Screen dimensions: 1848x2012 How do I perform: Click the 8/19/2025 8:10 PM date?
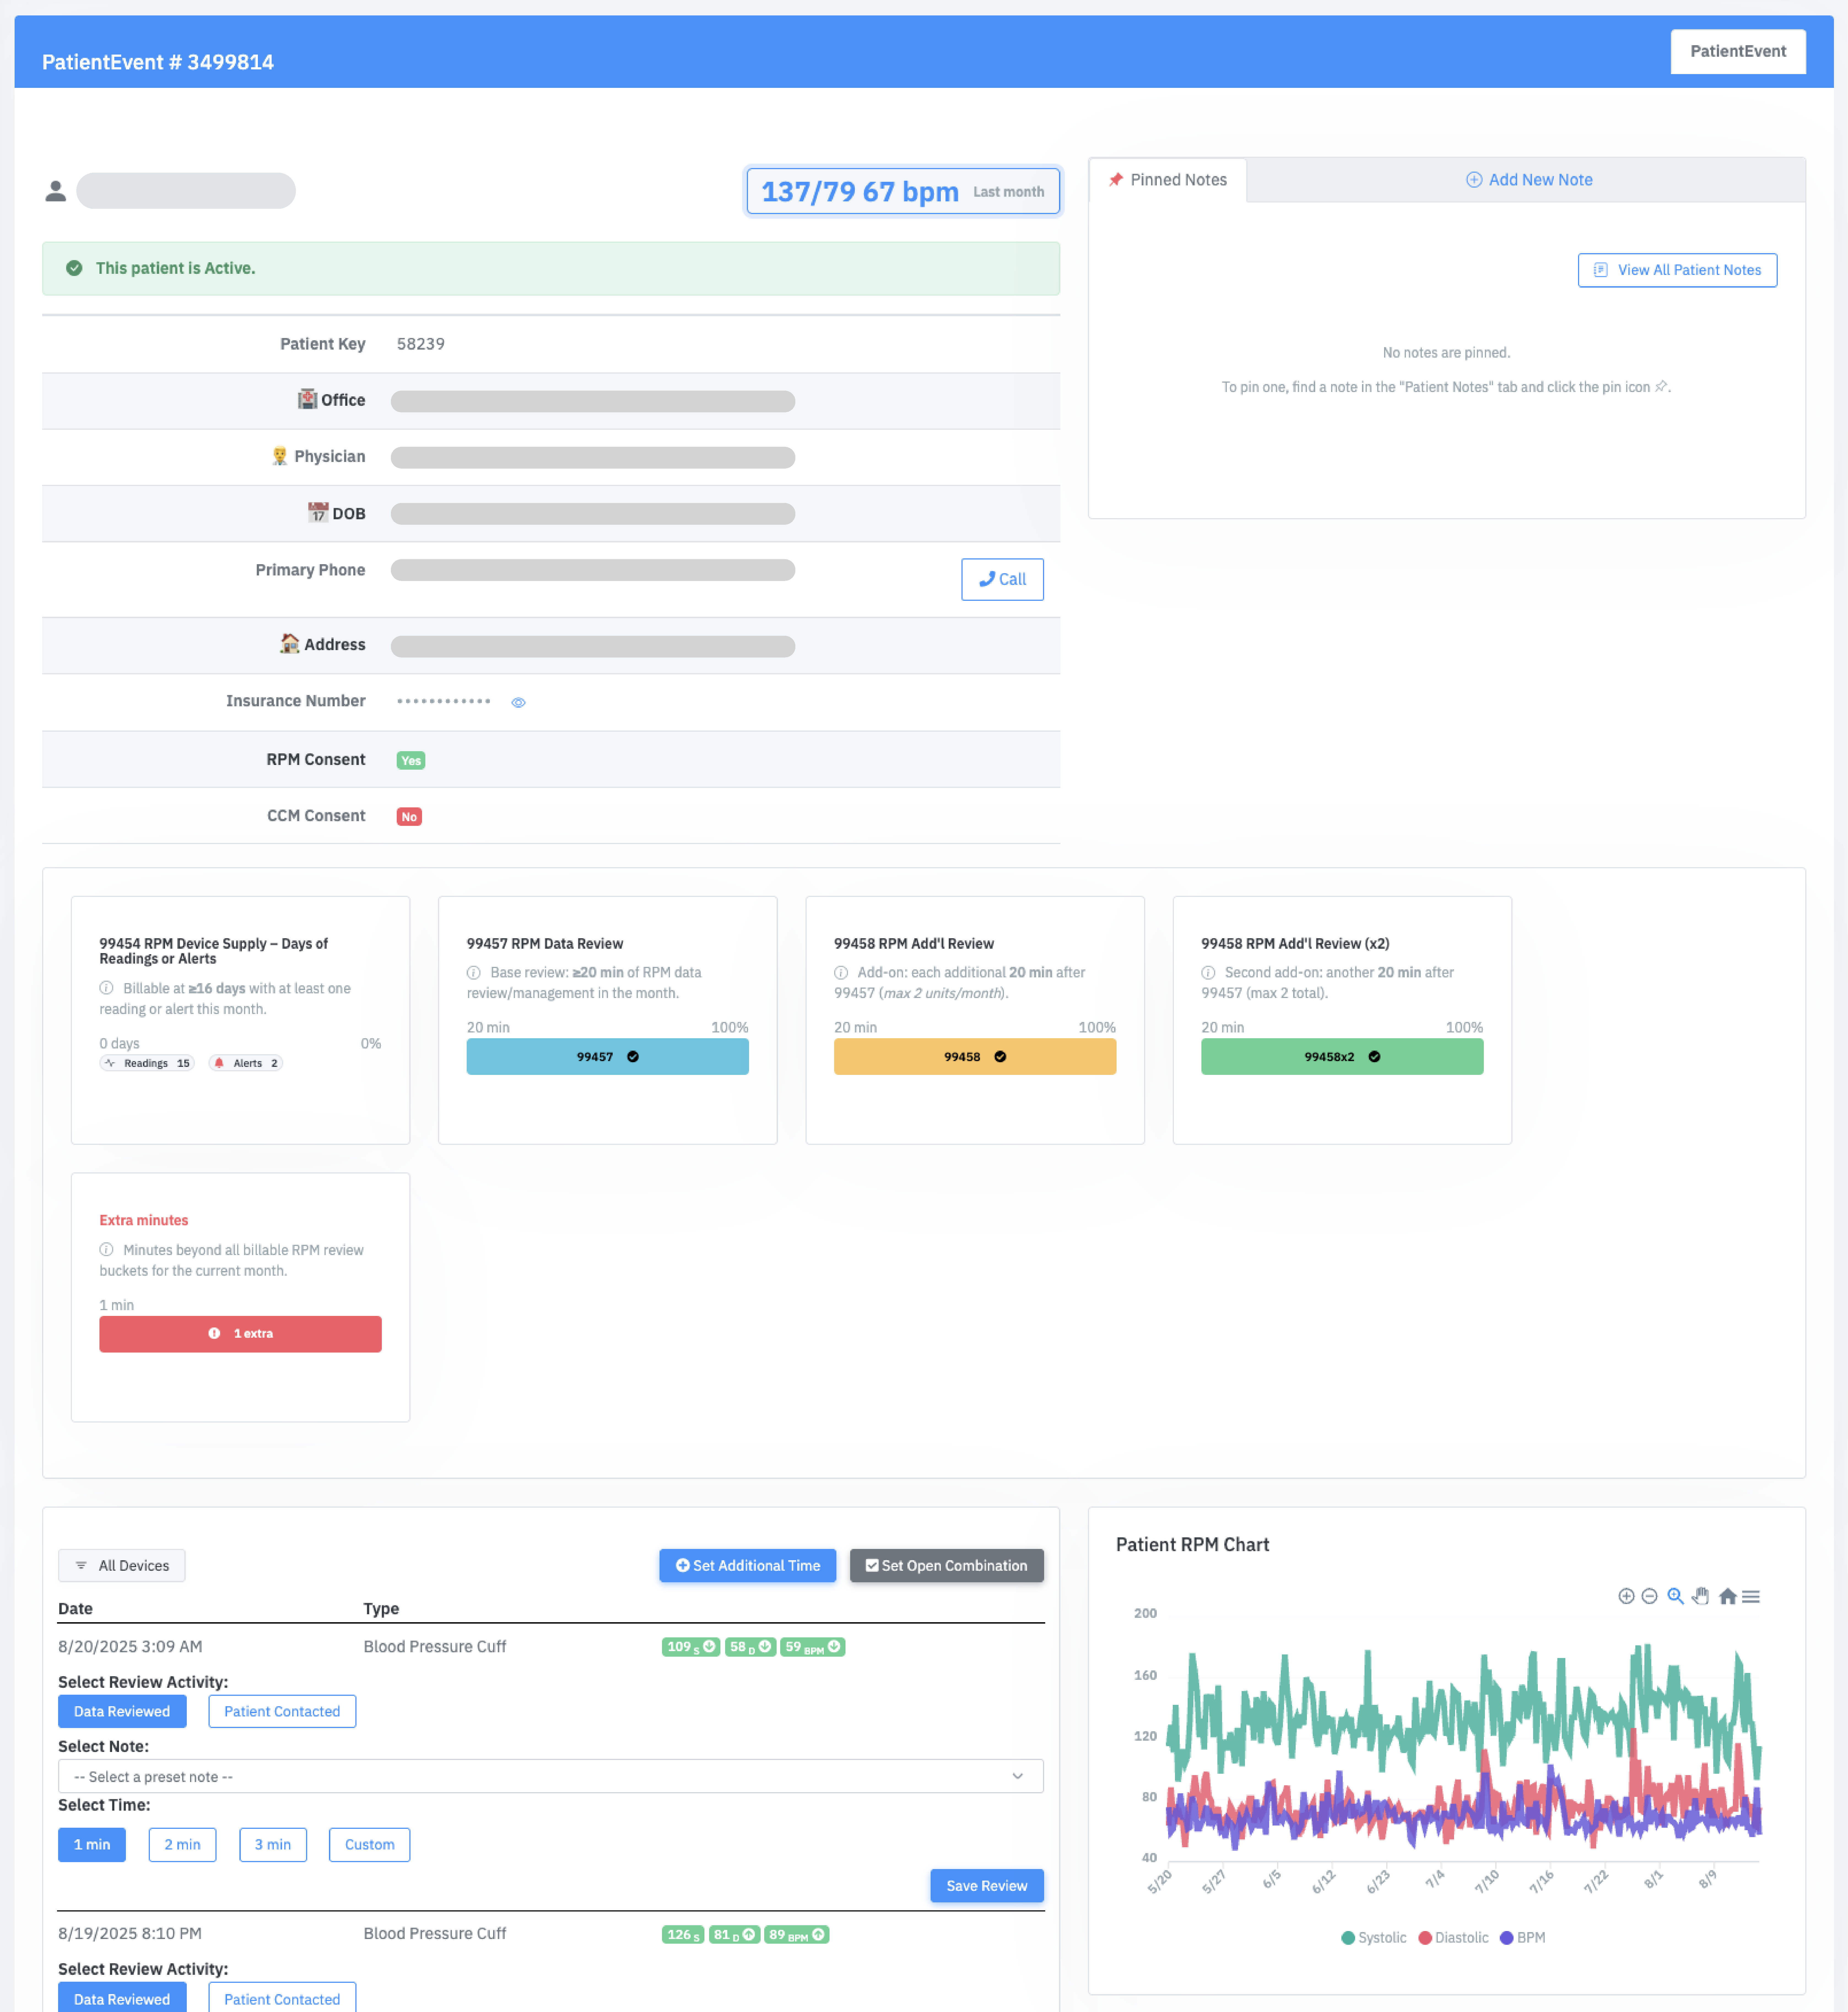130,1934
